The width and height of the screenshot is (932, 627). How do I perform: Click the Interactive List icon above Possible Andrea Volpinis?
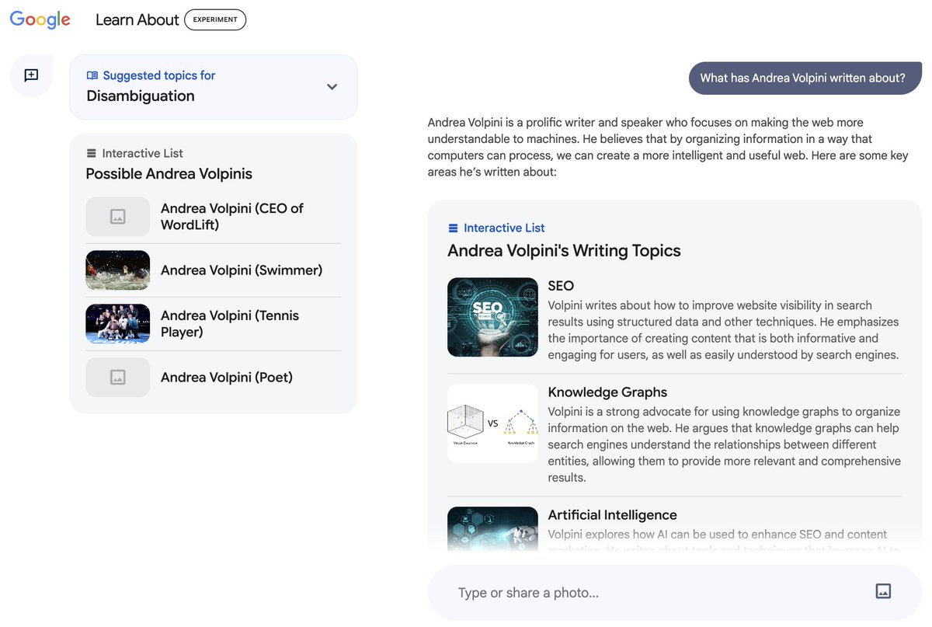pyautogui.click(x=92, y=153)
